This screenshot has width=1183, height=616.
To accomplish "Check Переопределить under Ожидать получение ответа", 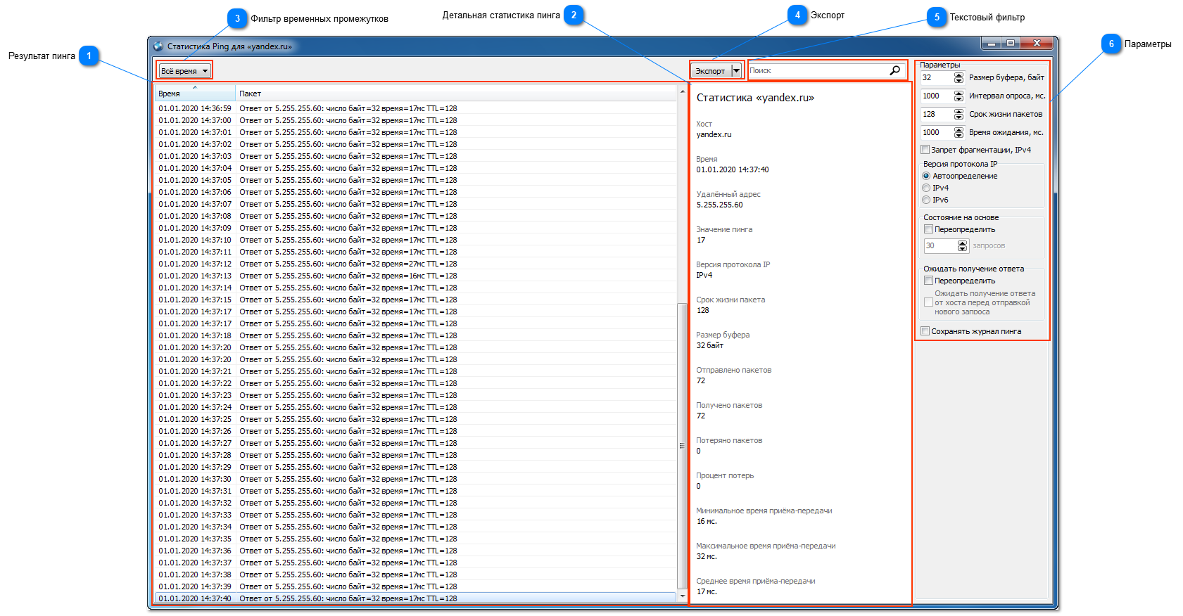I will click(x=928, y=281).
